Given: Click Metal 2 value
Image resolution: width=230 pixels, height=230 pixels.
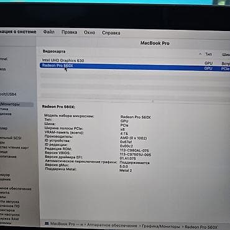Looking at the screenshot, I should click(x=126, y=170).
